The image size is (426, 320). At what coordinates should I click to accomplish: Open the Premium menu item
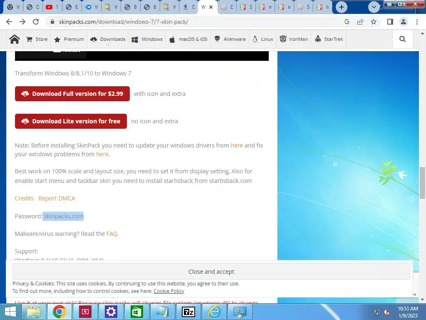(x=69, y=39)
